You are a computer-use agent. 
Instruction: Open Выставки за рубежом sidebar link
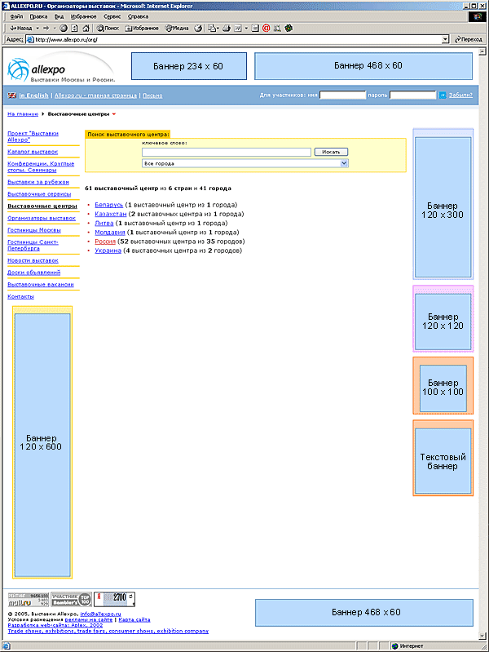click(x=38, y=182)
